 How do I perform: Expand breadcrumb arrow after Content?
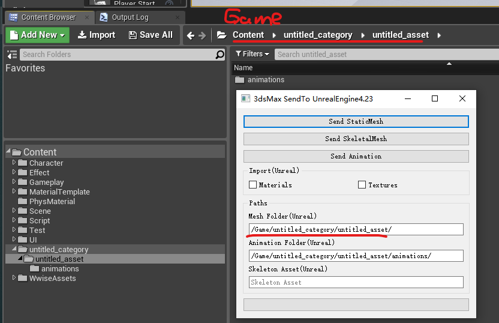pyautogui.click(x=274, y=35)
